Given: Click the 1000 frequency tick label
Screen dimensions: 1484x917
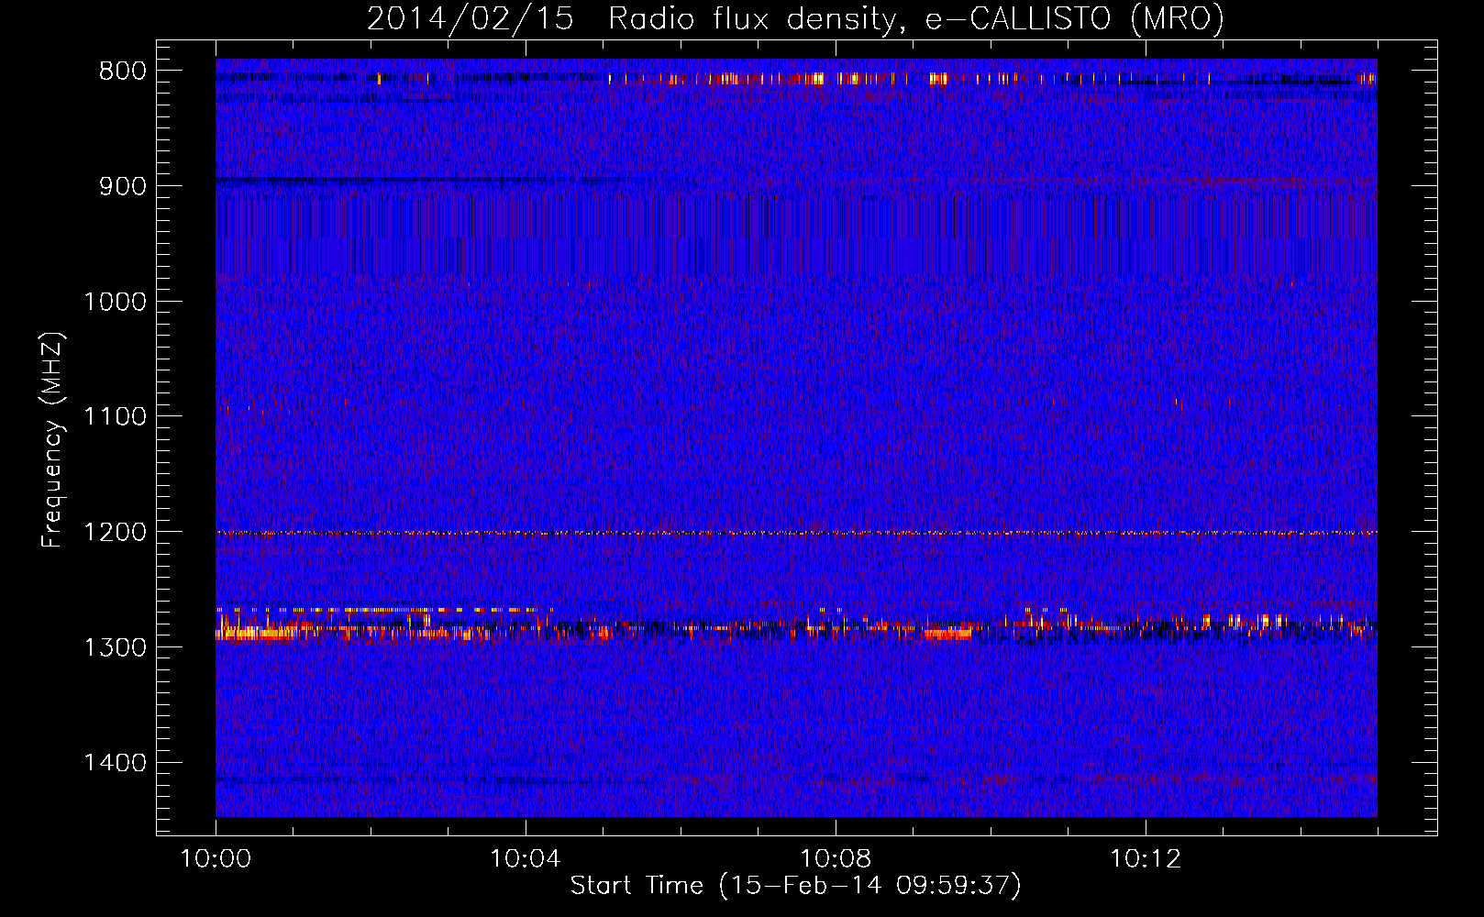Looking at the screenshot, I should (115, 302).
